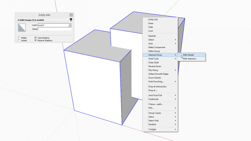Click the material swatch in Entity Info
251x141 pixels.
coord(22,27)
